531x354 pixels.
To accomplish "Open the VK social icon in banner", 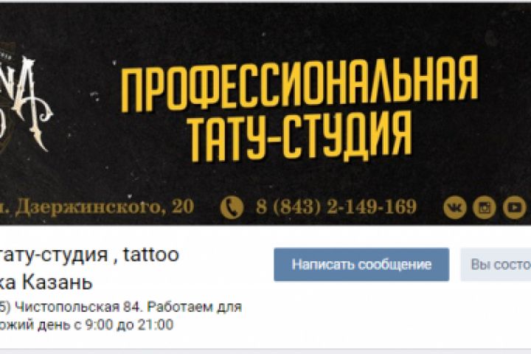I will 455,207.
